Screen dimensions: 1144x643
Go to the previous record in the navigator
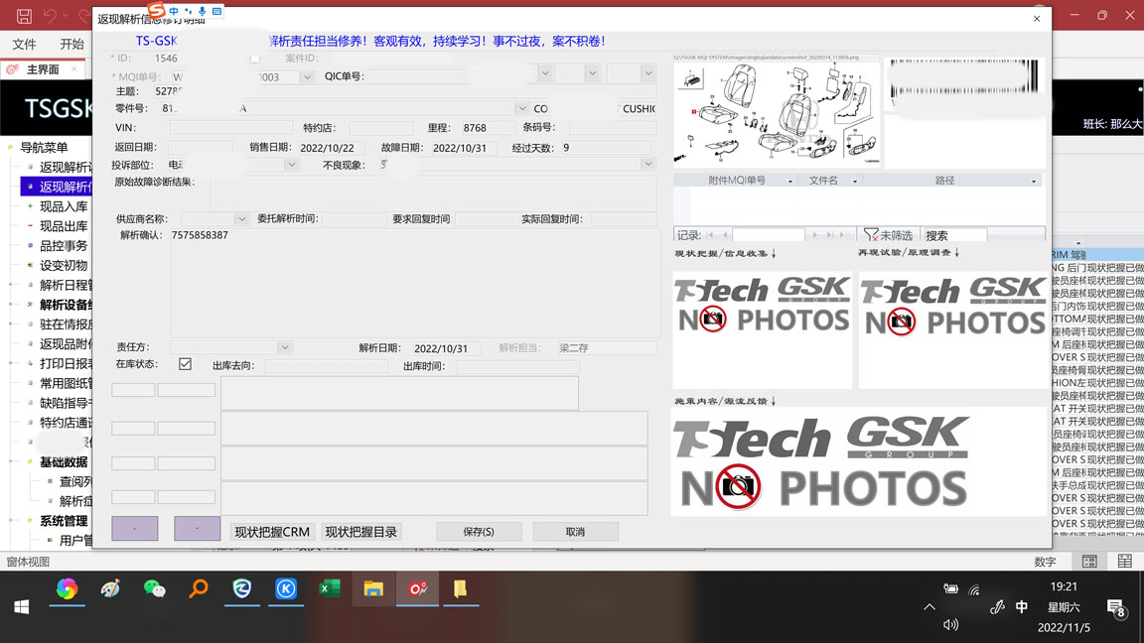[x=725, y=235]
